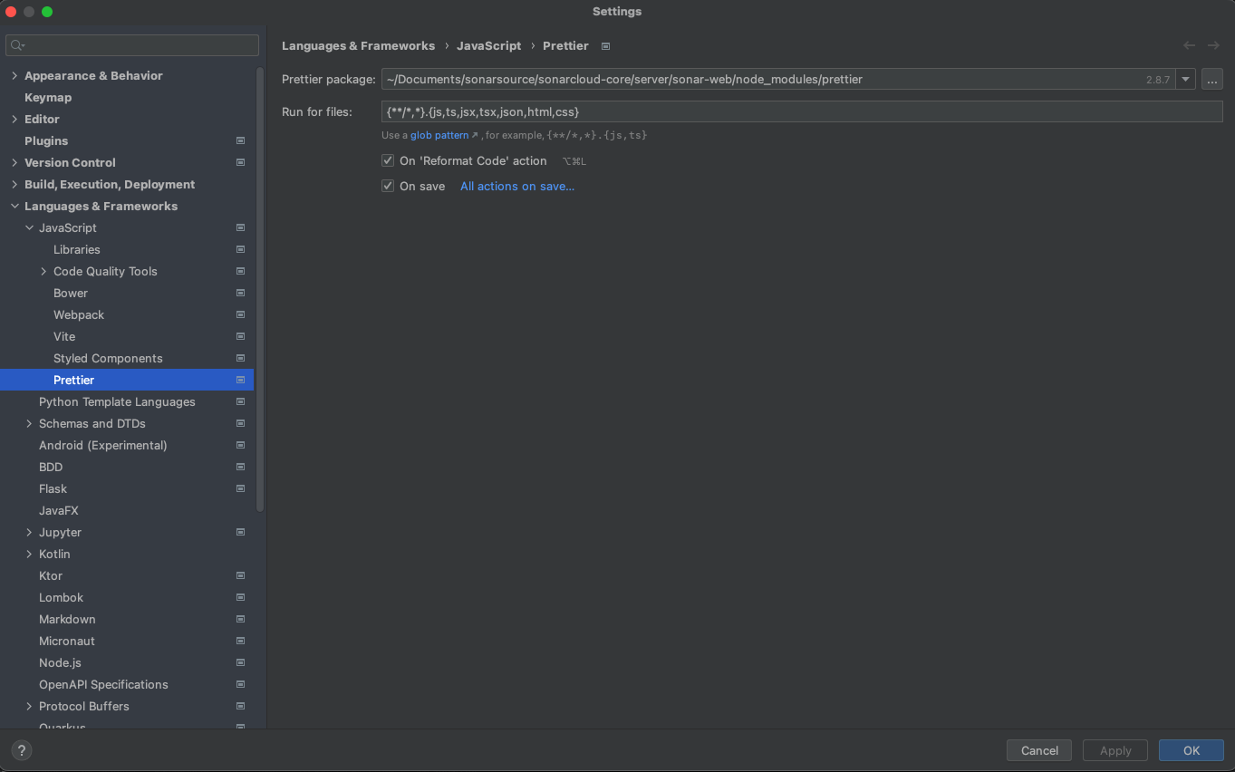This screenshot has width=1235, height=772.
Task: Select Keymap in settings tree
Action: (x=48, y=97)
